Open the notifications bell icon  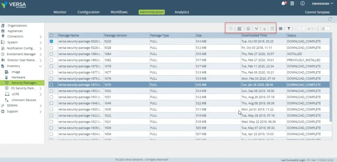pos(283,4)
